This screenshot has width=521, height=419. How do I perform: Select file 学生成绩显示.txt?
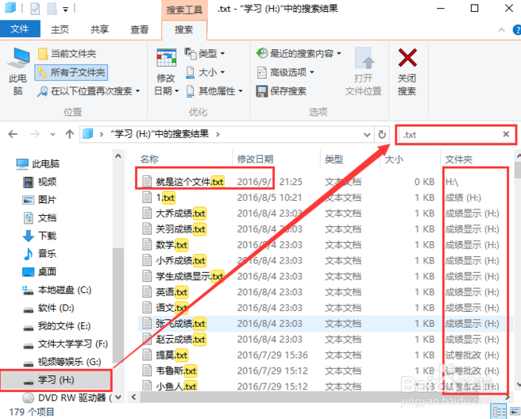point(190,276)
